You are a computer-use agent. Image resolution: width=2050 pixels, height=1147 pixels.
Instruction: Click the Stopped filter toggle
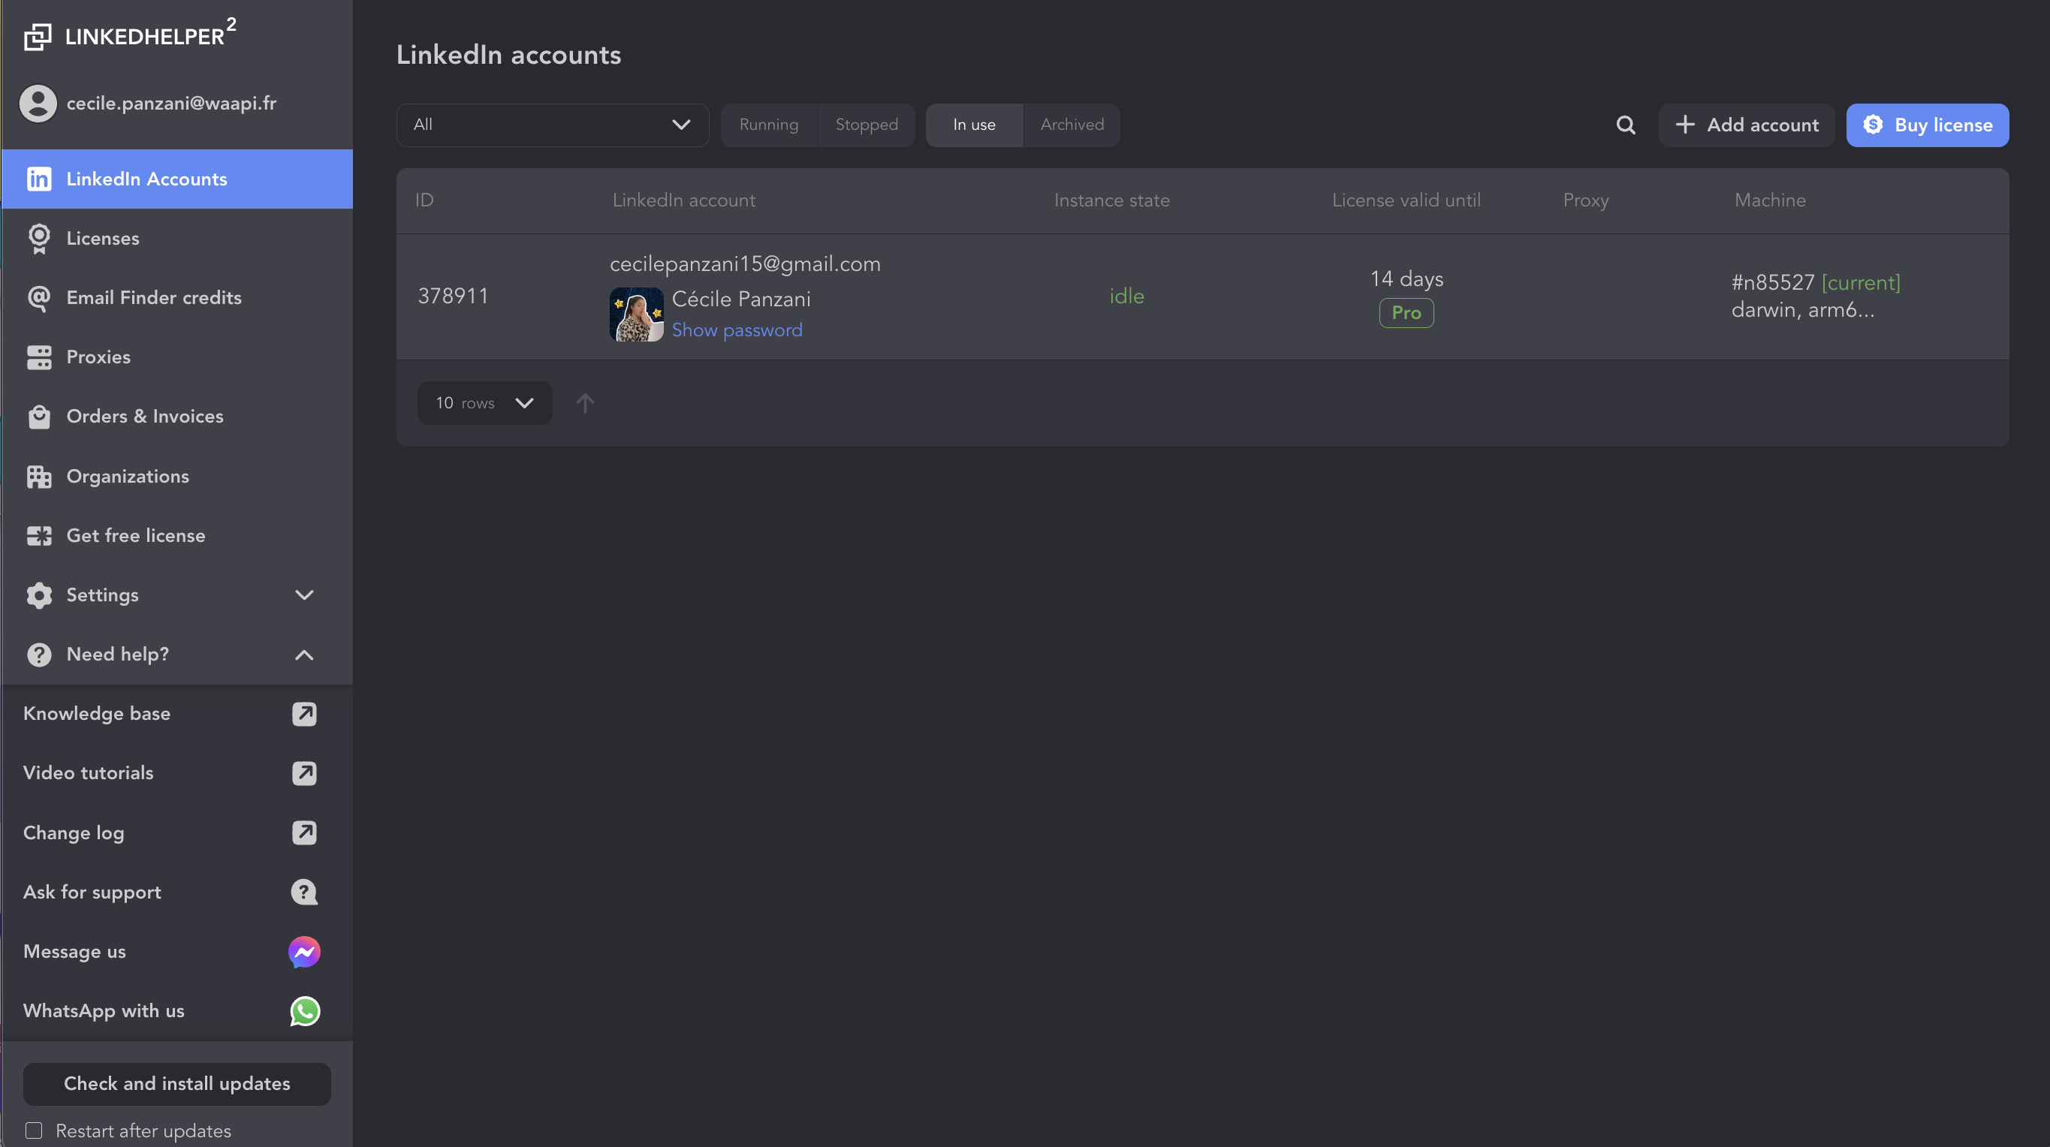pyautogui.click(x=866, y=124)
